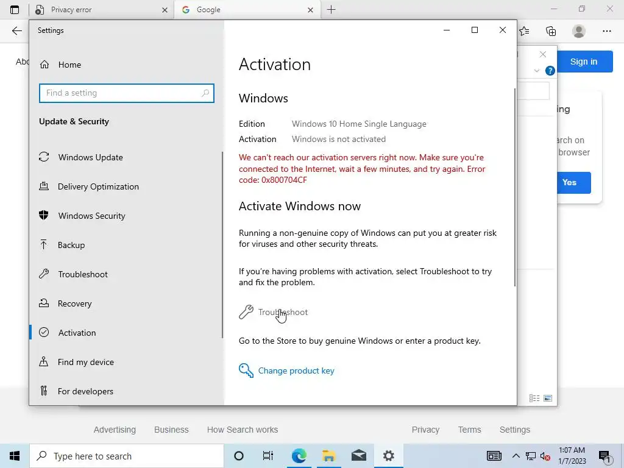This screenshot has height=468, width=624.
Task: Click the Settings content pane scrollbar
Action: [514, 187]
